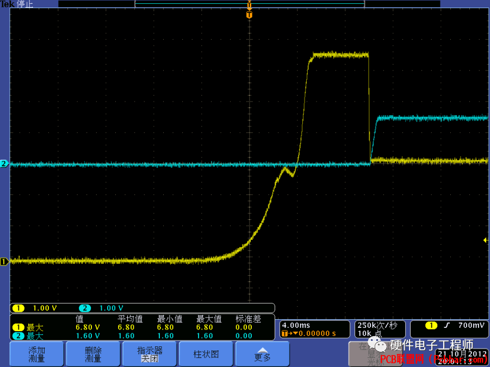Click the rising edge trigger slope icon
The image size is (490, 367).
447,326
